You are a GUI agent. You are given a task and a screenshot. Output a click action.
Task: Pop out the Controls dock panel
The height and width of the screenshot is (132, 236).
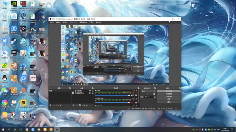[x=180, y=88]
